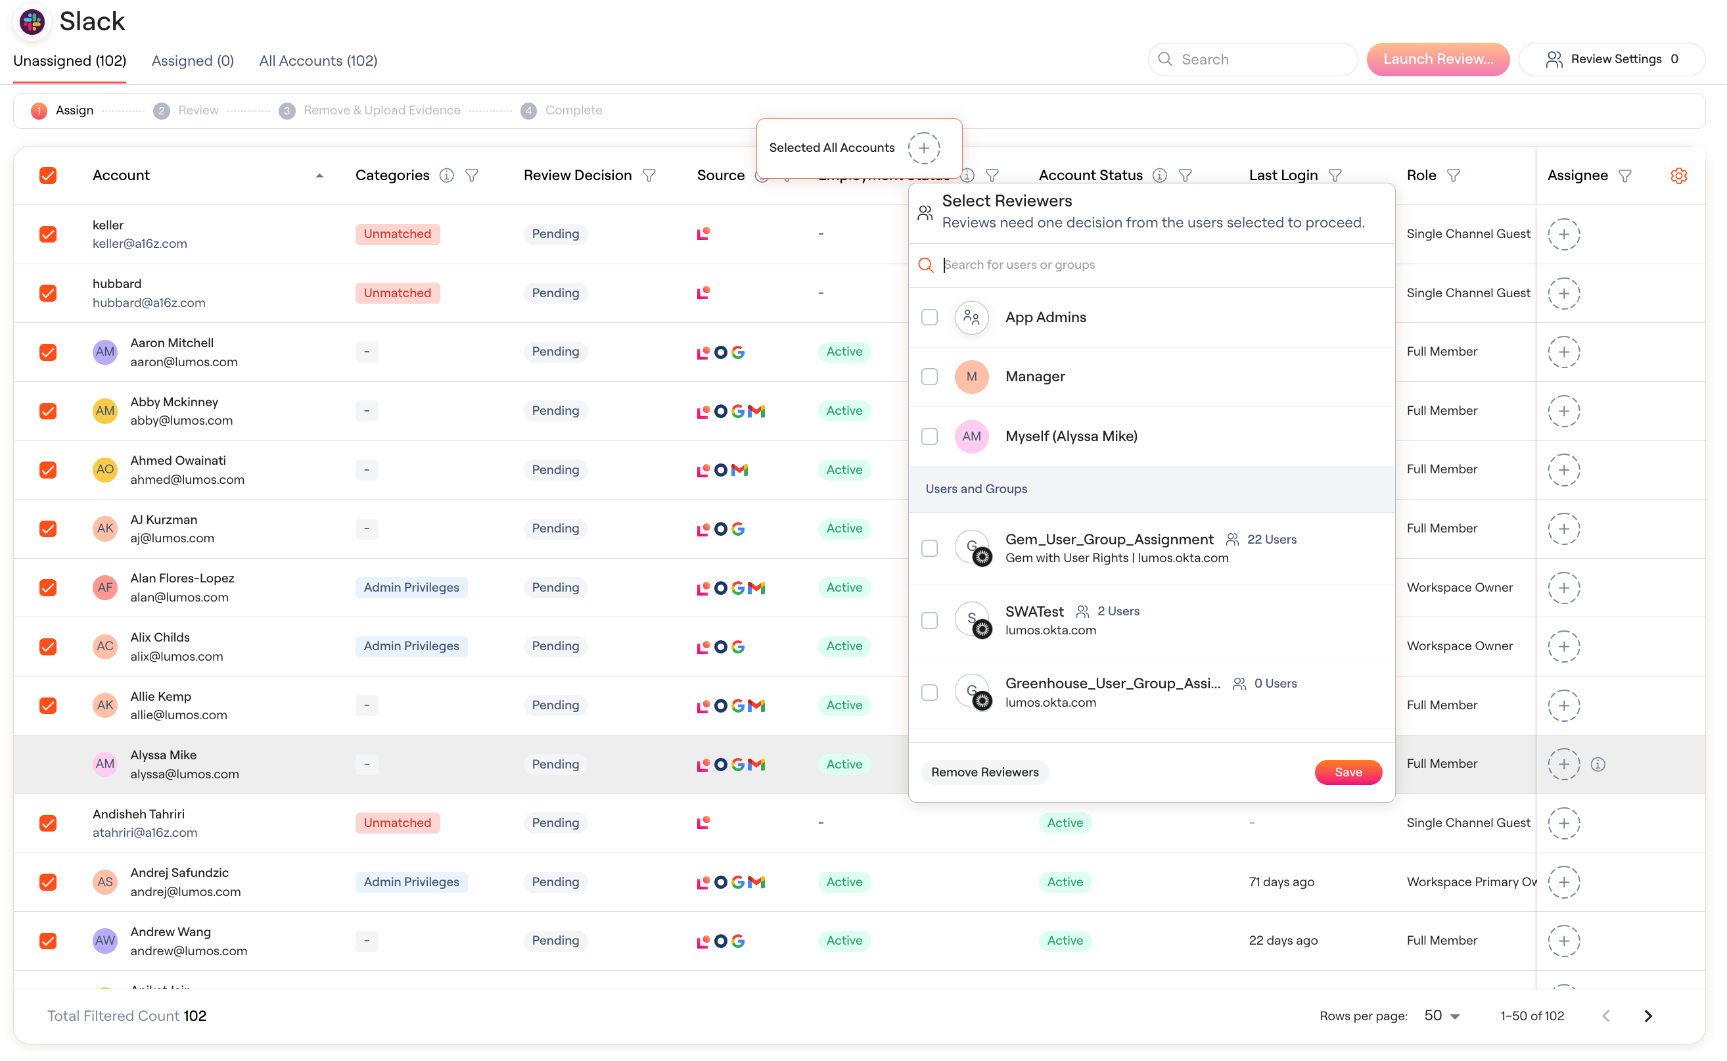Check the App Admins reviewer checkbox
Image resolution: width=1727 pixels, height=1061 pixels.
pyautogui.click(x=929, y=317)
